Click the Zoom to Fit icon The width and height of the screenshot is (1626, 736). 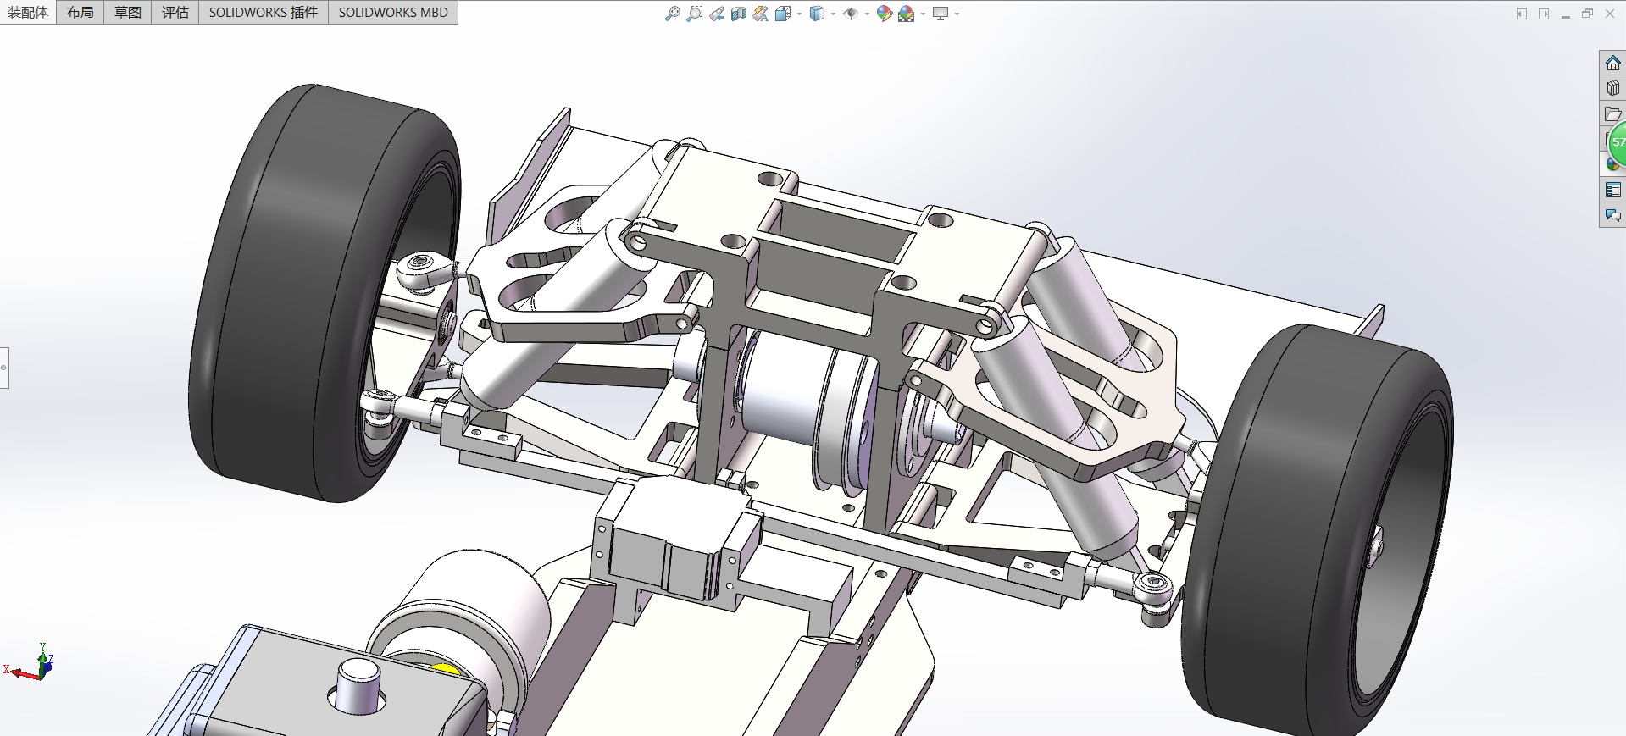pyautogui.click(x=672, y=14)
